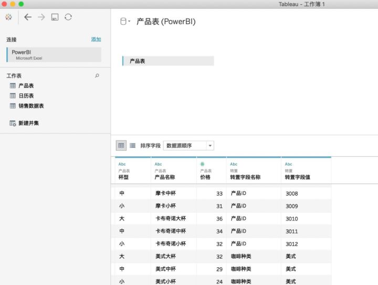
Task: Click the 产品表 table icon in list
Action: tap(13, 85)
